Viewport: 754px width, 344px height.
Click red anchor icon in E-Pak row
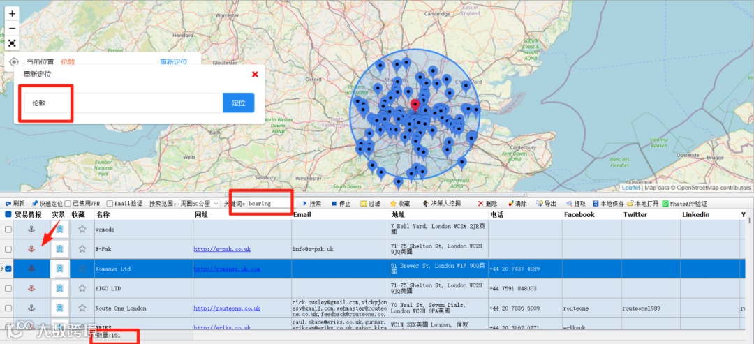(30, 249)
